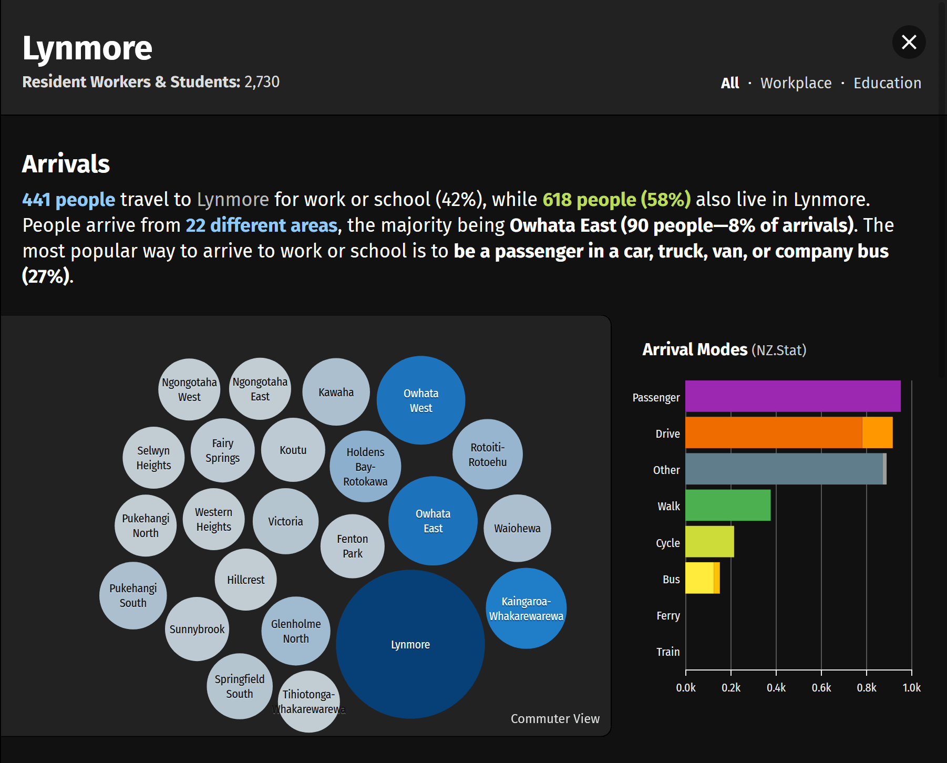This screenshot has height=763, width=947.
Task: Switch to the Workplace filter
Action: coord(796,83)
